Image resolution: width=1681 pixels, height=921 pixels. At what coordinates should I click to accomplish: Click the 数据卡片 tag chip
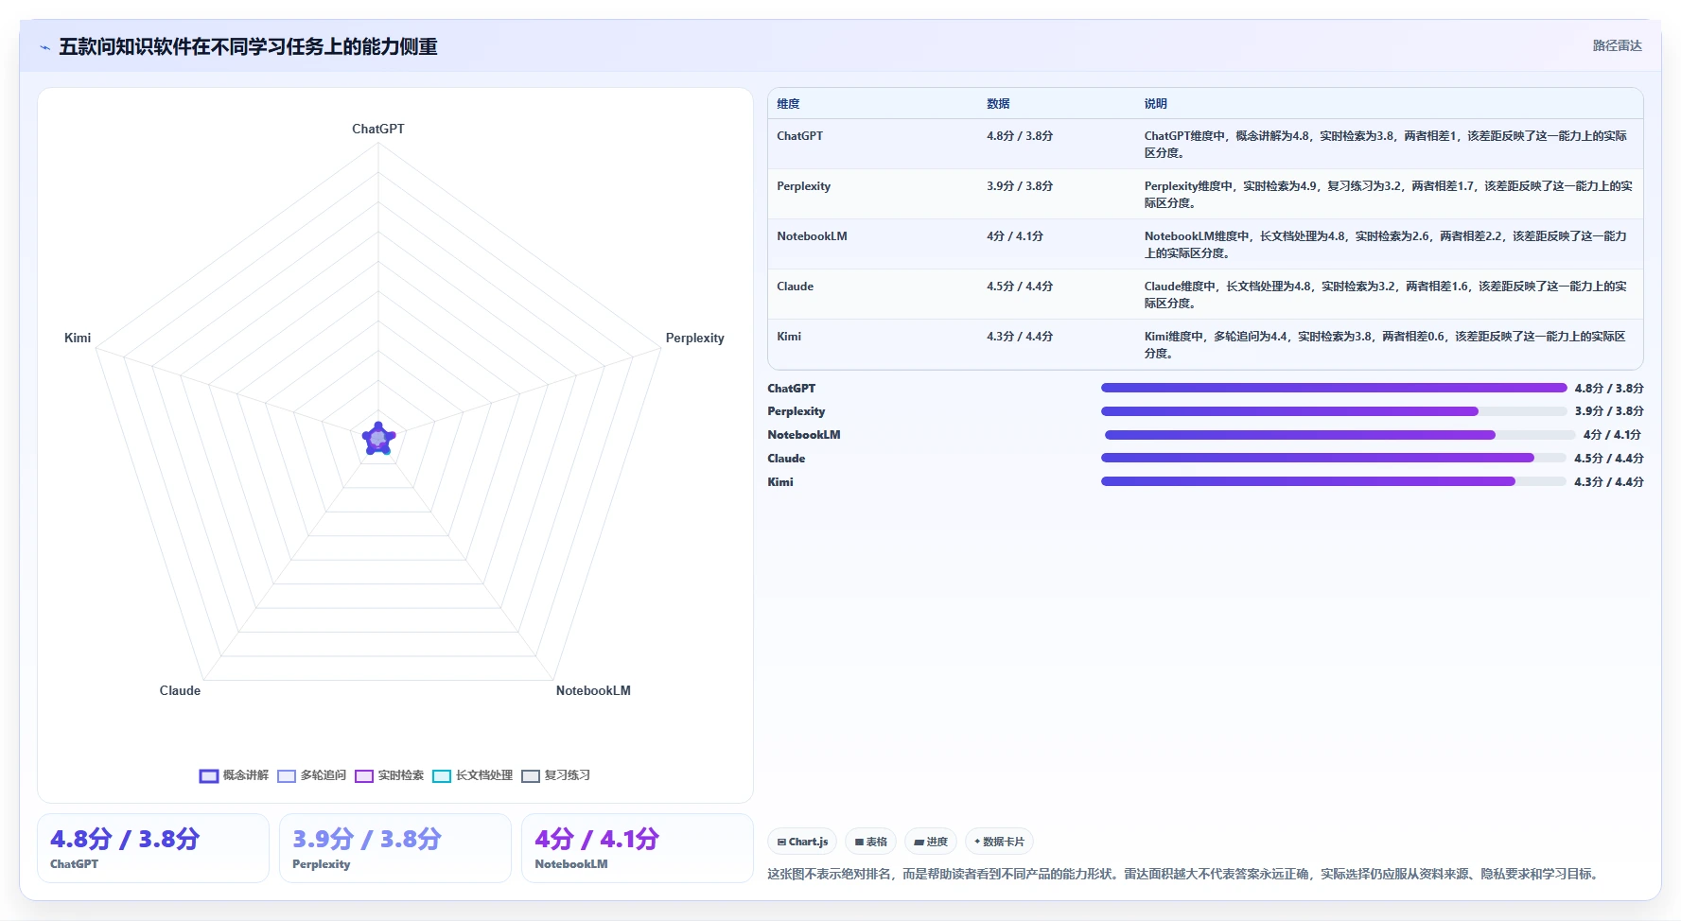pos(999,842)
